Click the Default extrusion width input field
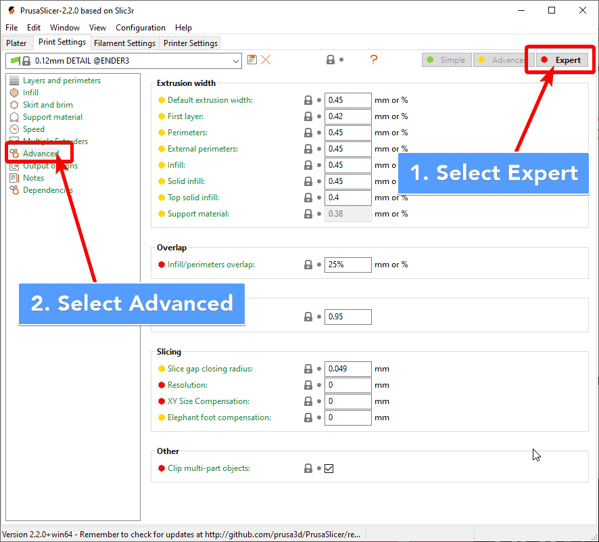The image size is (599, 542). tap(348, 100)
